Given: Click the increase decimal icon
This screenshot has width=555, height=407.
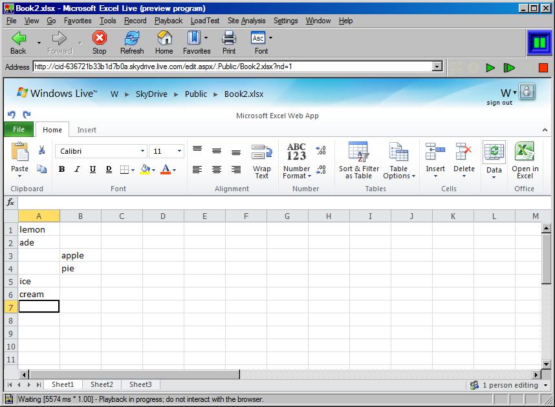Looking at the screenshot, I should coord(321,151).
